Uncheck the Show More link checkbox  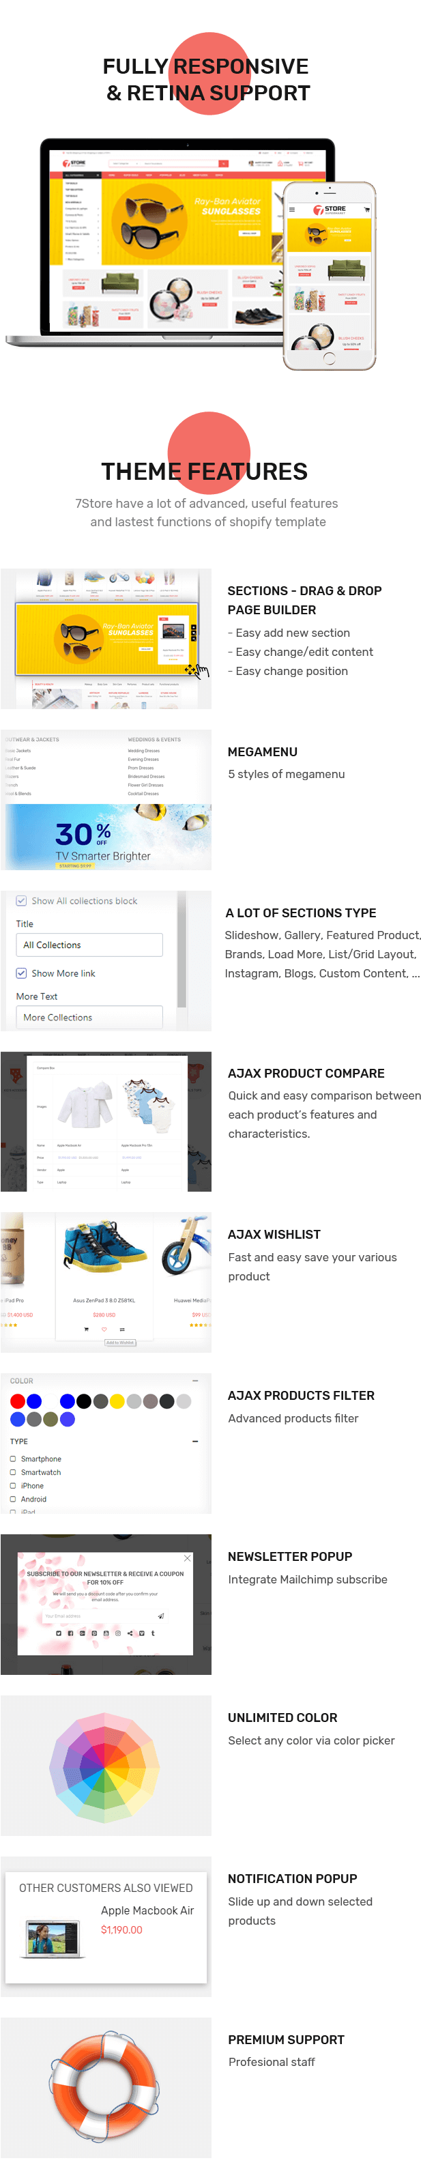click(x=21, y=973)
